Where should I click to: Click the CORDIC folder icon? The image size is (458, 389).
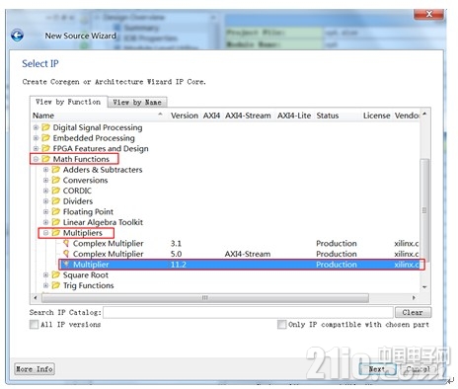(56, 191)
